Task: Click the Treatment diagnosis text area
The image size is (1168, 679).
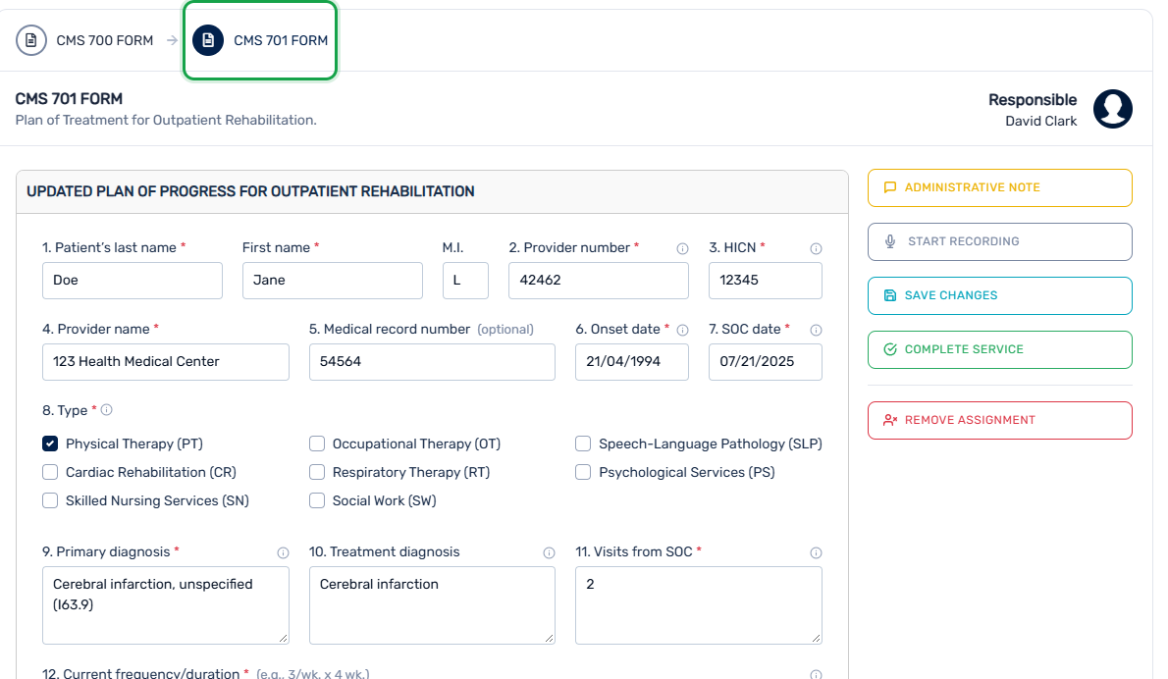Action: (x=432, y=605)
